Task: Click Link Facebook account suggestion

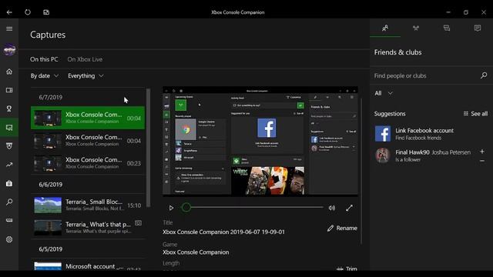Action: click(431, 134)
